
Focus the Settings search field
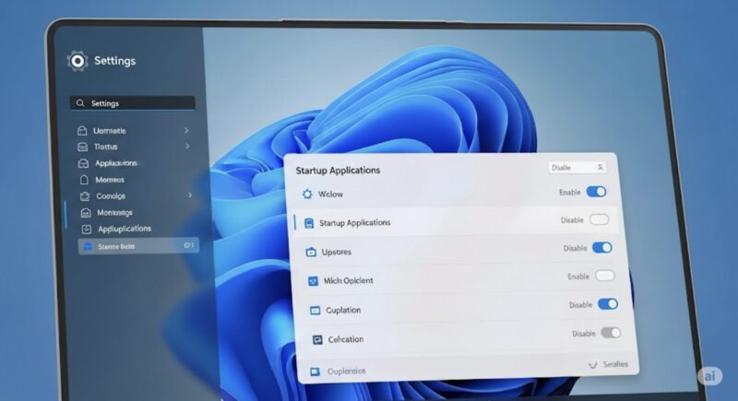[x=133, y=103]
